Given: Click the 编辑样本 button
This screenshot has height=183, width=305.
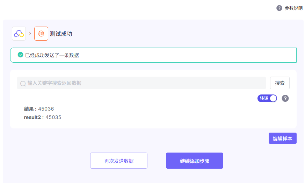Looking at the screenshot, I should 282,138.
